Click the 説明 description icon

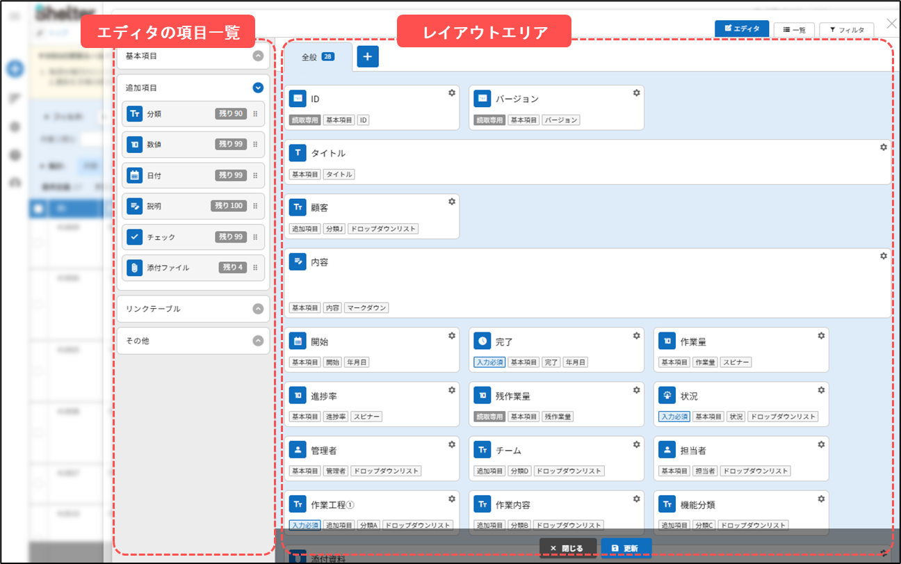tap(135, 206)
